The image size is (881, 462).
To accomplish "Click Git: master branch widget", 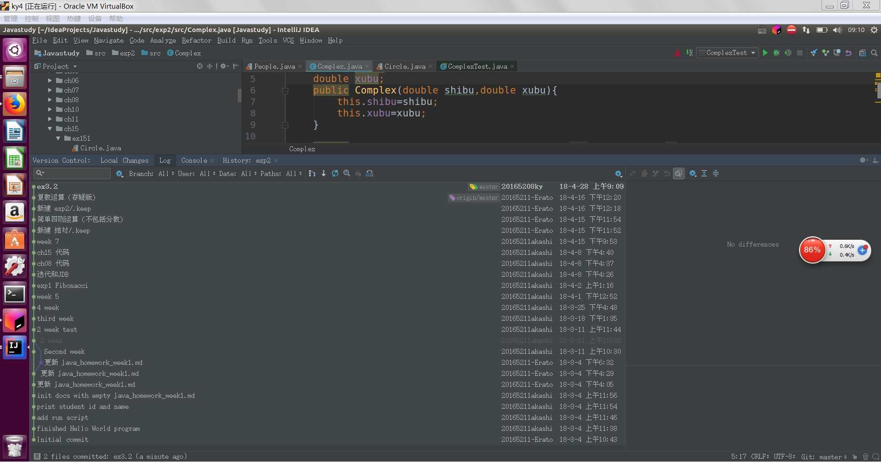I will coord(824,456).
